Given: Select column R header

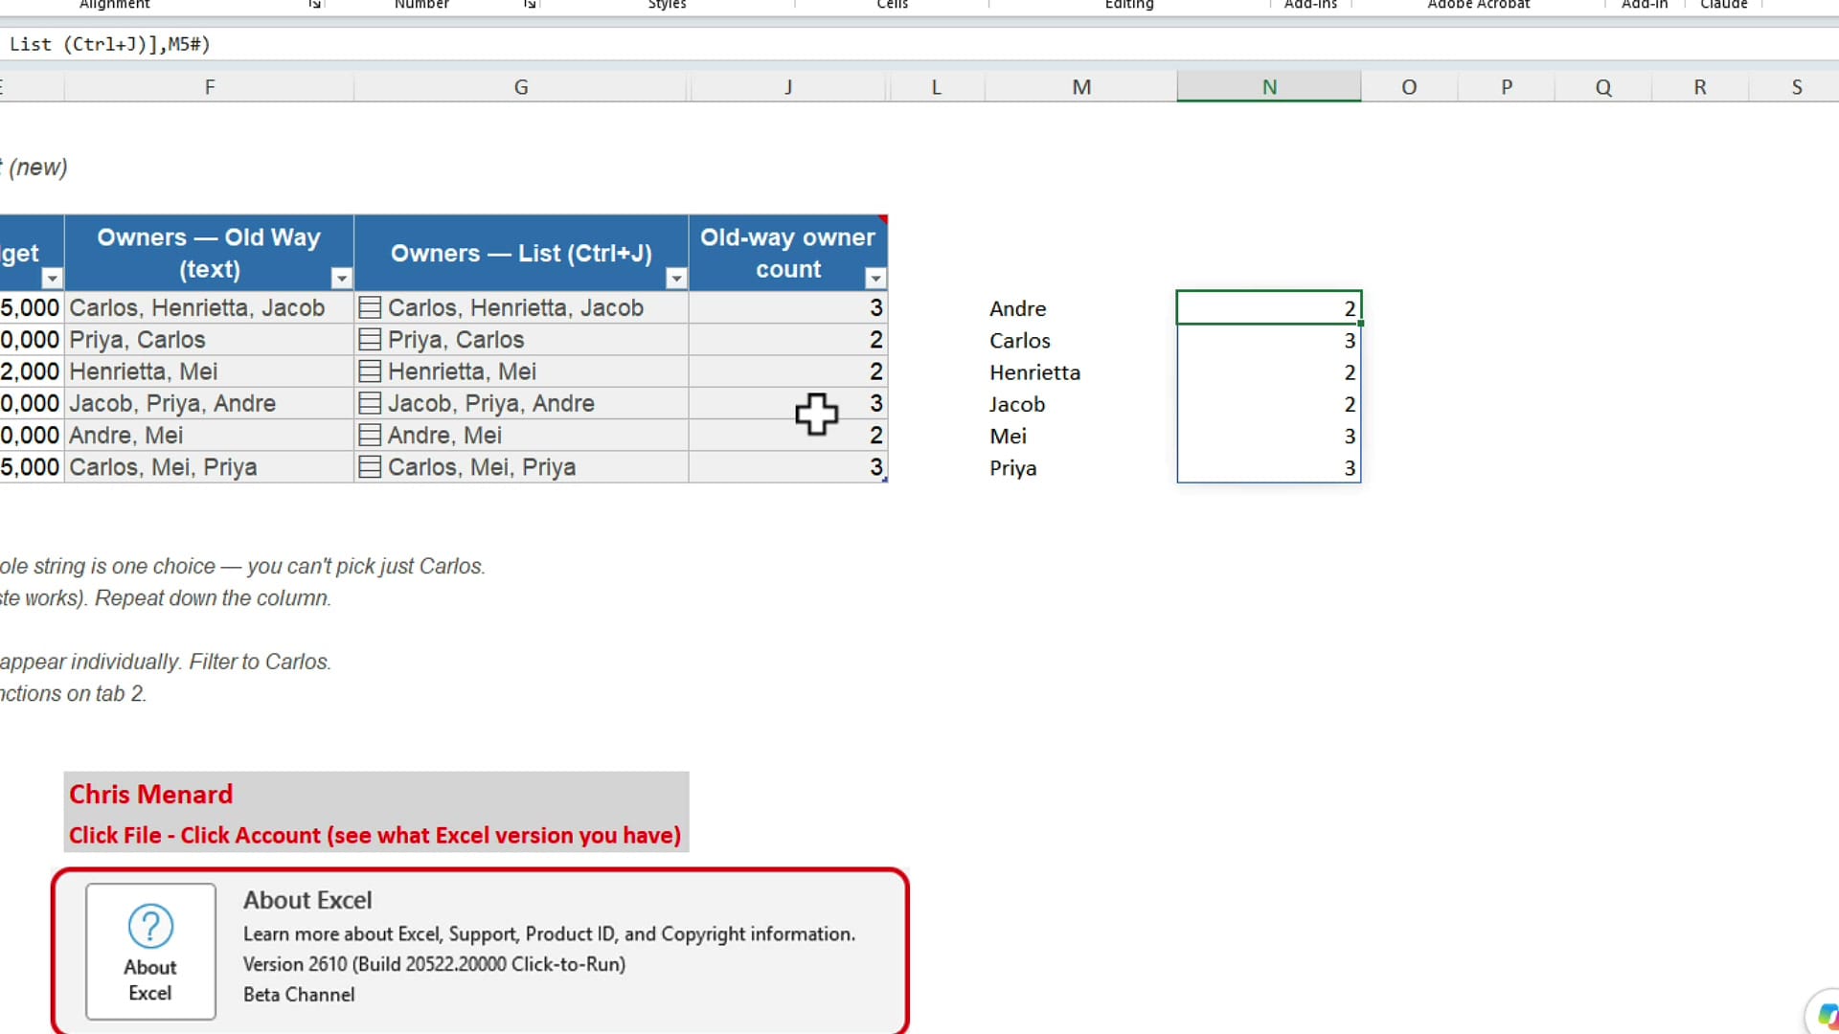Looking at the screenshot, I should pyautogui.click(x=1700, y=87).
